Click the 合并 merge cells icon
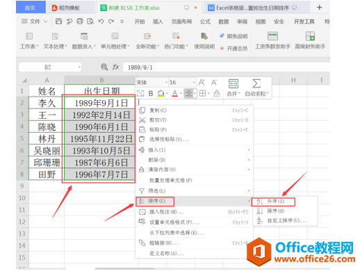The image size is (360, 271). (x=234, y=84)
